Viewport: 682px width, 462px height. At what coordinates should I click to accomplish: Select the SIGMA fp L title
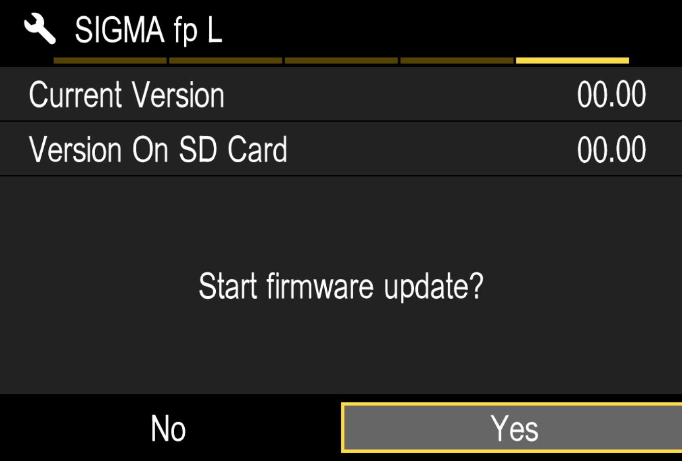(149, 30)
